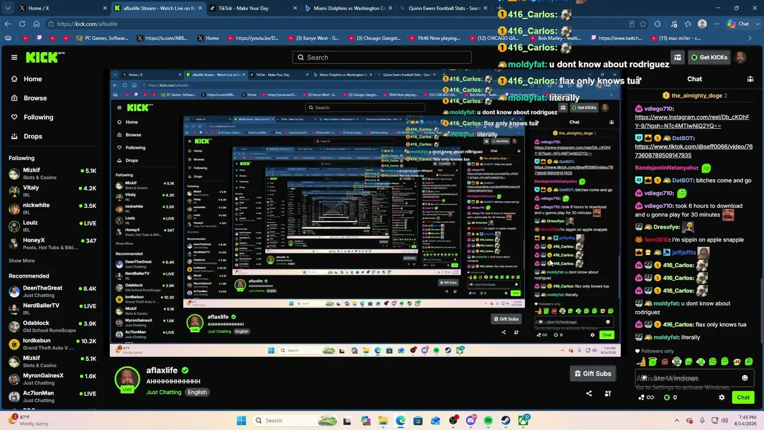Viewport: 764px width, 430px height.
Task: Show hidden system tray icons
Action: click(676, 420)
